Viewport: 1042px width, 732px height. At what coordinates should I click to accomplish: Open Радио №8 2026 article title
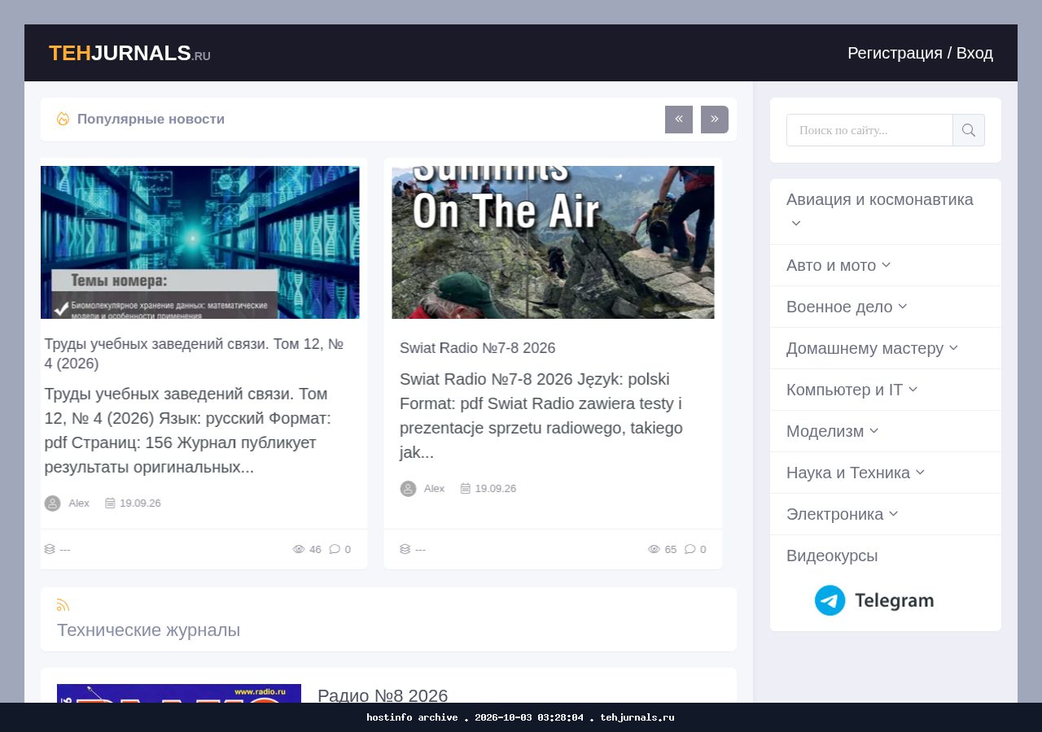(383, 696)
